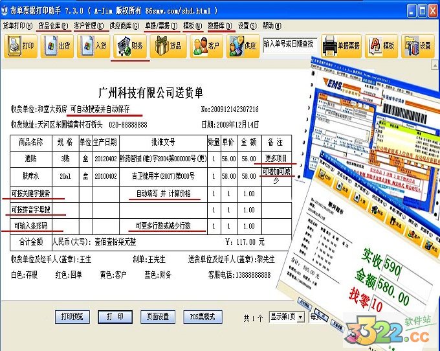Screen dimensions: 440x351
Task: Click the 商品名称 column header
Action: coord(31,142)
